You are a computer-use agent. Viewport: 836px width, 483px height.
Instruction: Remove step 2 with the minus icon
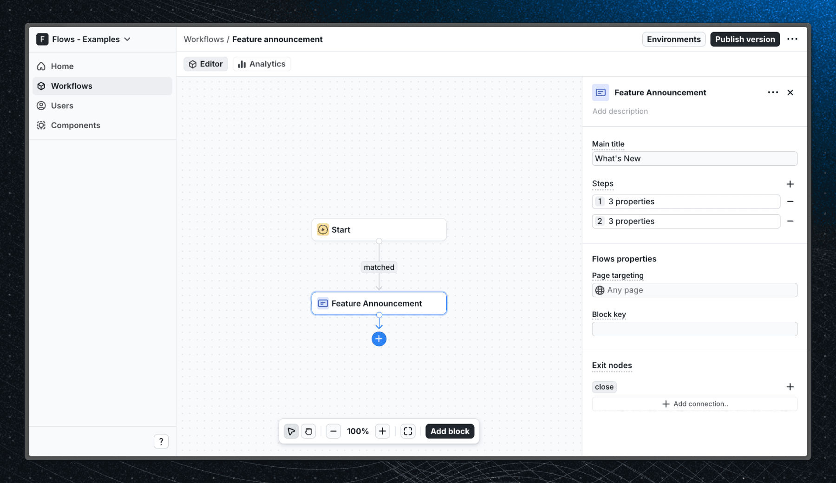[x=790, y=221]
